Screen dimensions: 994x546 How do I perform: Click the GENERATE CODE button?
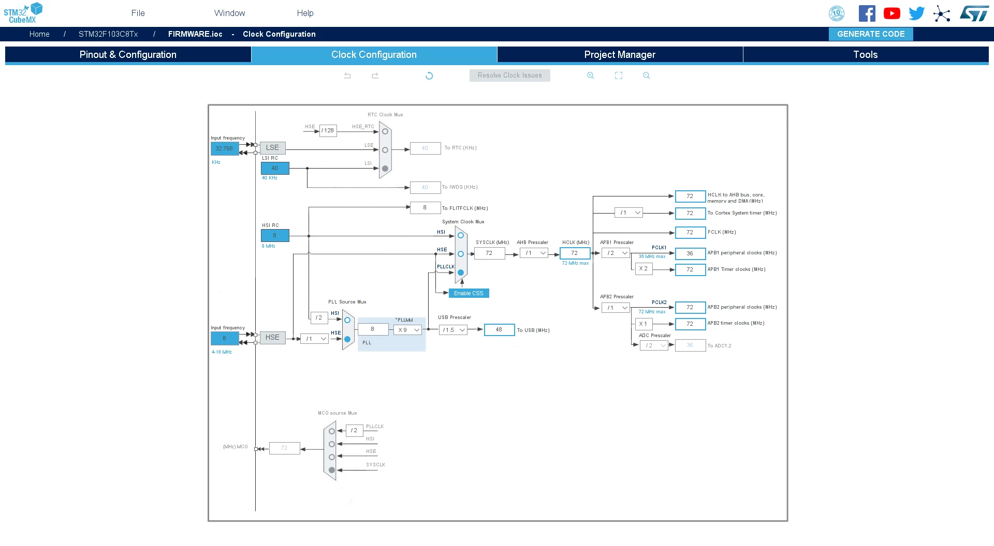click(871, 34)
